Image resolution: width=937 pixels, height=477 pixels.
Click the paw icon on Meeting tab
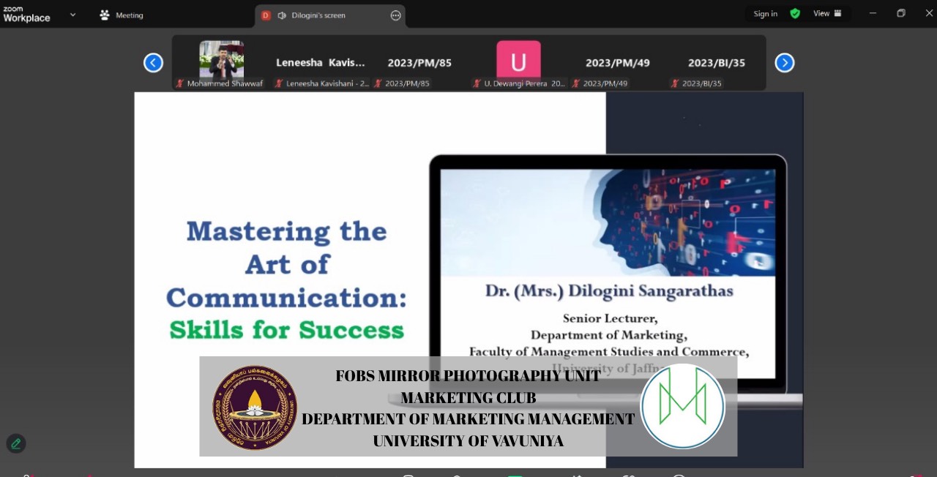[105, 15]
